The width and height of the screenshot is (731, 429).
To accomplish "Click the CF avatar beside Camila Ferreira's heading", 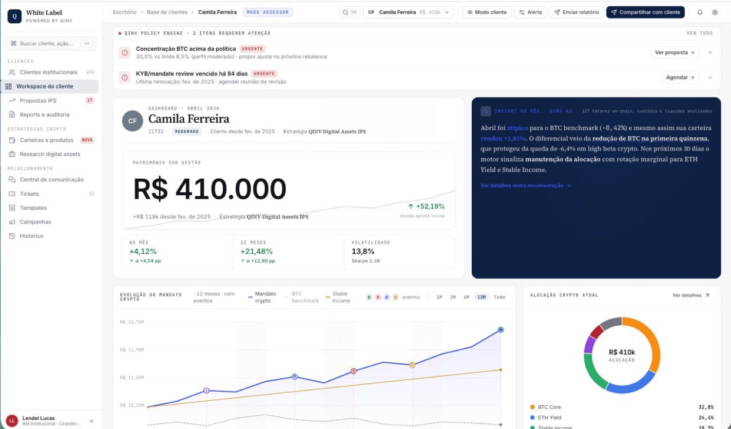I will (x=132, y=121).
